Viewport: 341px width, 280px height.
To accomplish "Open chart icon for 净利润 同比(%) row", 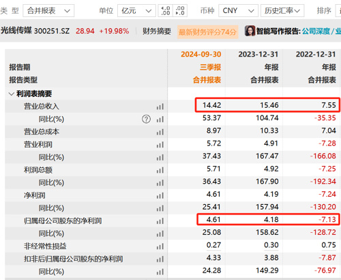I will point(160,208).
